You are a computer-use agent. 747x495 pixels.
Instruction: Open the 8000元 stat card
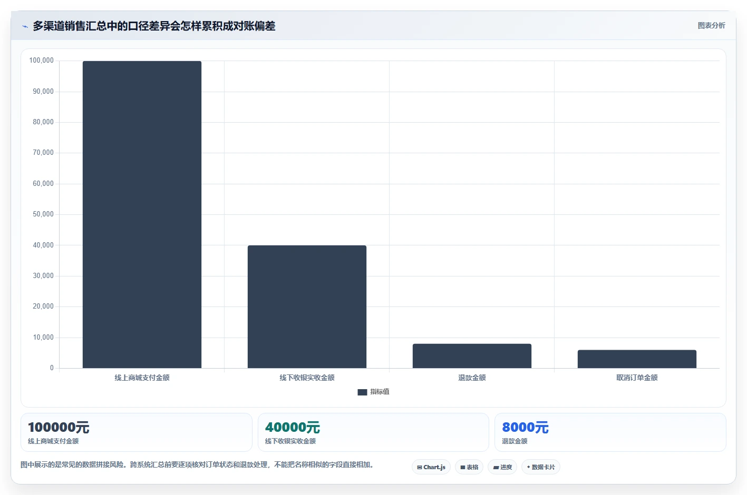tap(610, 432)
